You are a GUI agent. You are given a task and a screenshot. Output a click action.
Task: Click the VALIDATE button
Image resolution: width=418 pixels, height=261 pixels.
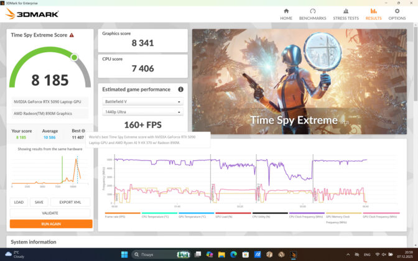(x=50, y=213)
